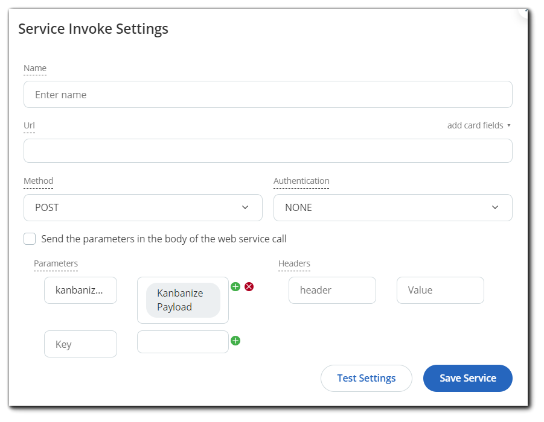Click the Test Settings button
544x422 pixels.
[366, 378]
